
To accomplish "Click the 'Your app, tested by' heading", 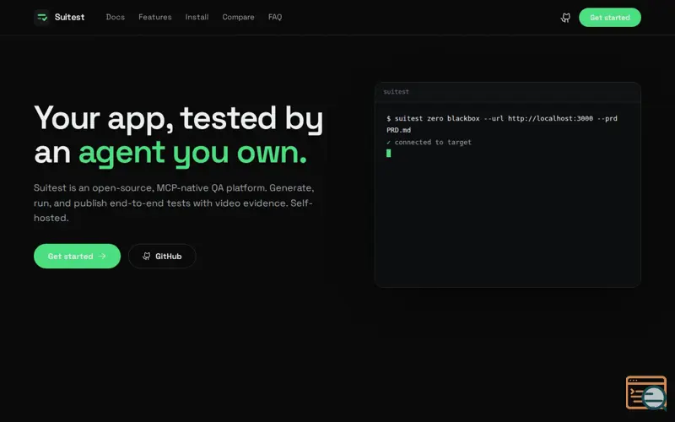I will coord(178,118).
